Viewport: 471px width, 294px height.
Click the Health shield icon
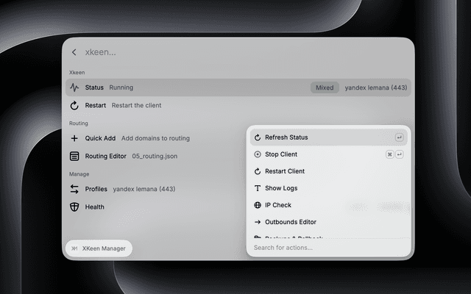point(74,207)
